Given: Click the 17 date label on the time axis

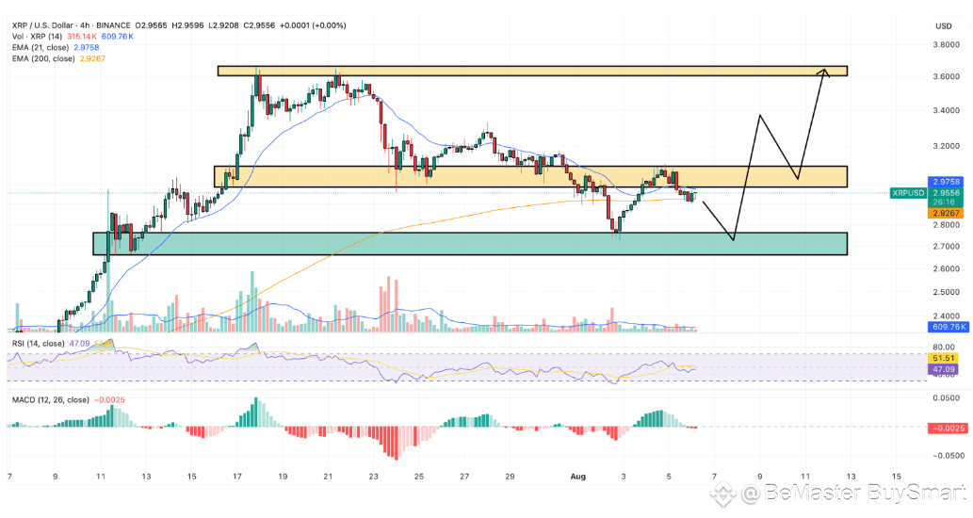Looking at the screenshot, I should 237,477.
